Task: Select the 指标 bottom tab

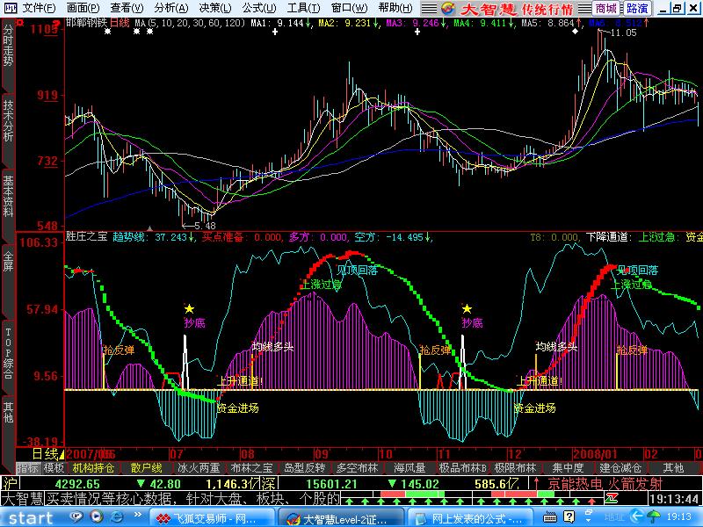Action: tap(28, 468)
